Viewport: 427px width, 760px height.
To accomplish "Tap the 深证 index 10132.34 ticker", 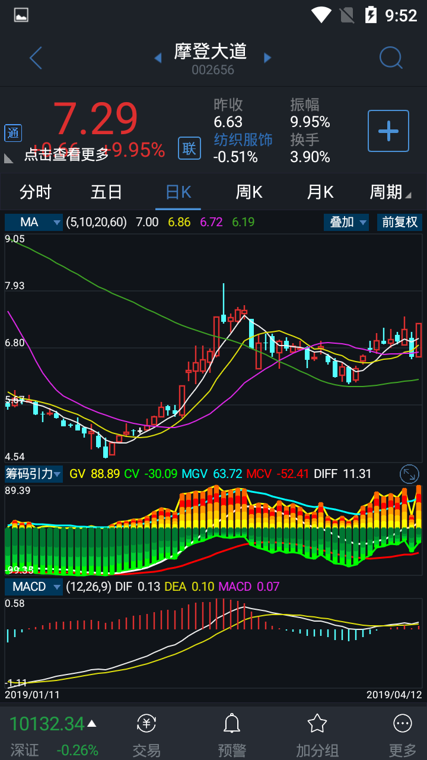I will 47,724.
